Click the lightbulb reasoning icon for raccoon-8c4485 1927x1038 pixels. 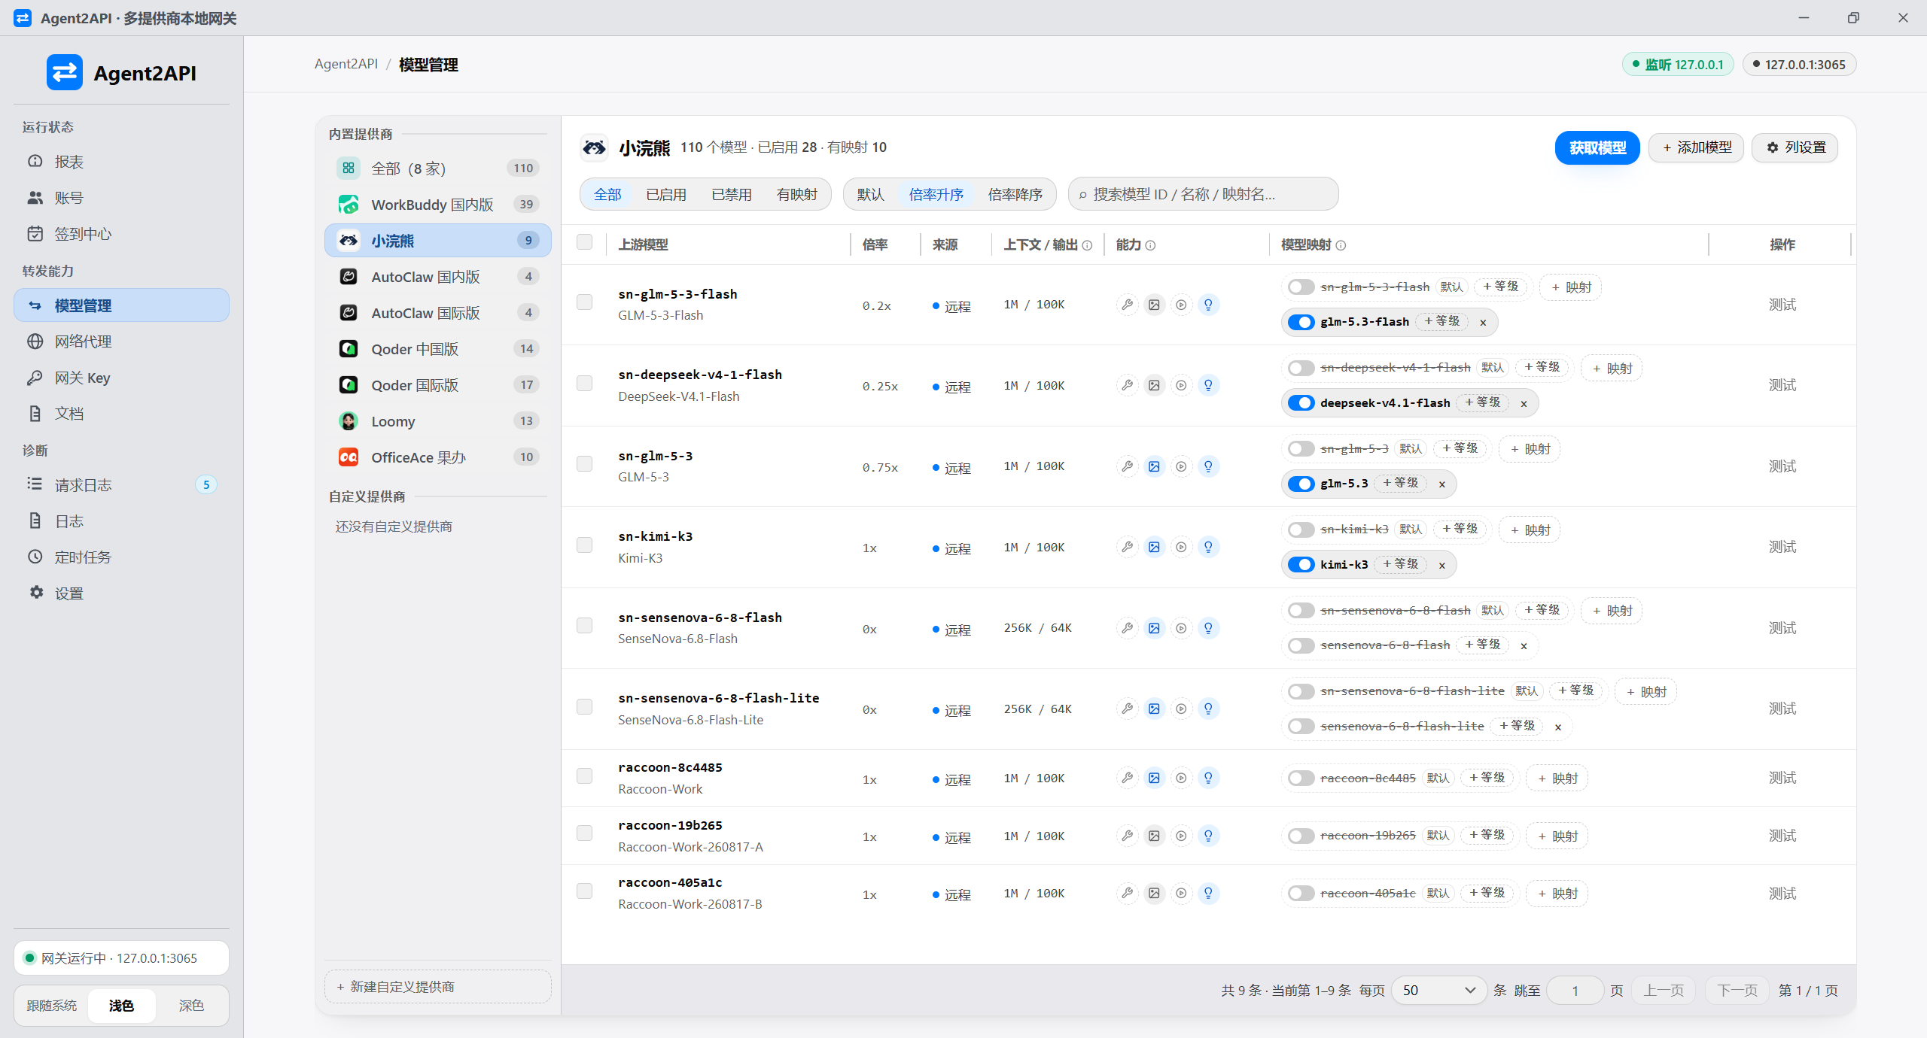pos(1208,778)
